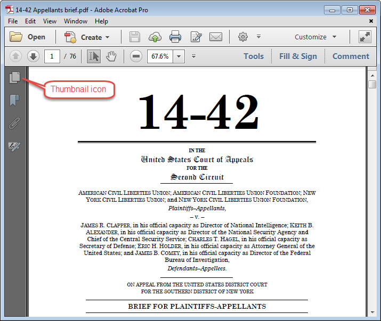381x321 pixels.
Task: Open the Page Thumbnails panel
Action: [15, 78]
